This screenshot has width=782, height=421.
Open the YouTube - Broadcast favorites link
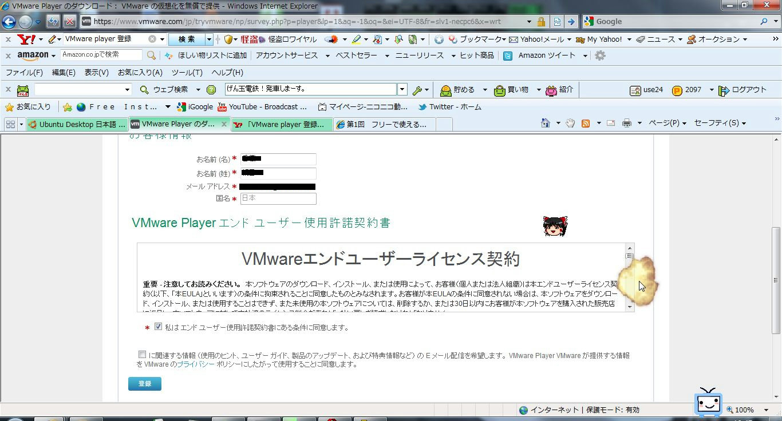tap(263, 107)
